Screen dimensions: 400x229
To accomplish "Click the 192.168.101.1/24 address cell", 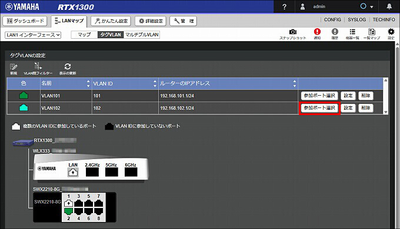I will (228, 96).
